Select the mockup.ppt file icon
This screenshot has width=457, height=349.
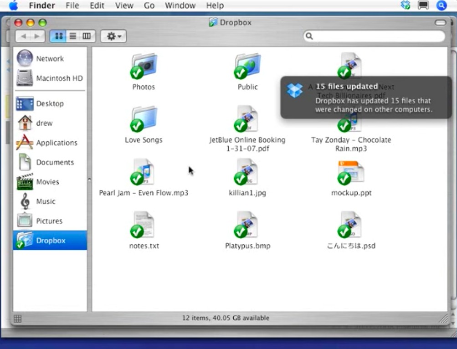coord(351,172)
